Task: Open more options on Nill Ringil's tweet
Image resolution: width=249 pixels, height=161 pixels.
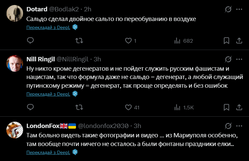Action: [x=239, y=59]
